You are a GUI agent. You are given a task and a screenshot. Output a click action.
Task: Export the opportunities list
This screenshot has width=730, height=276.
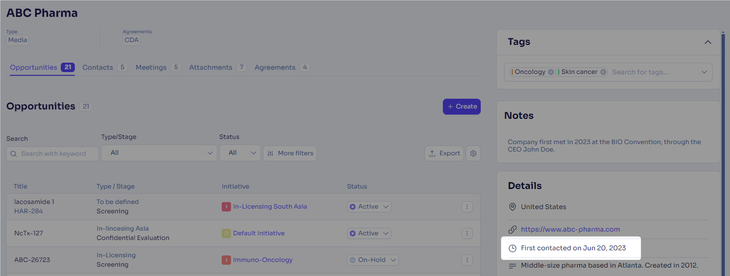[x=444, y=153]
